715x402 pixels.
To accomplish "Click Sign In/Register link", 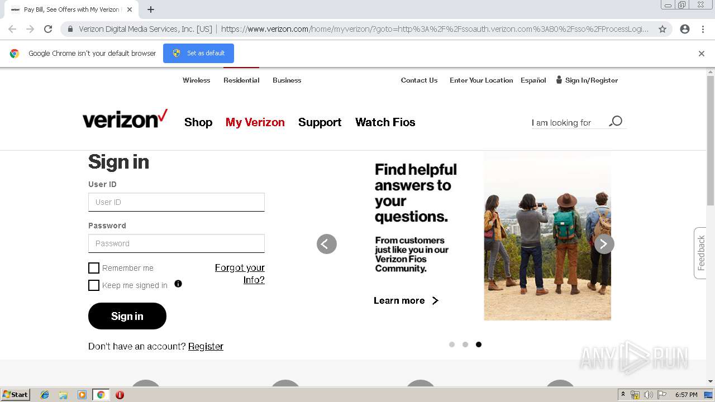I will tap(587, 80).
